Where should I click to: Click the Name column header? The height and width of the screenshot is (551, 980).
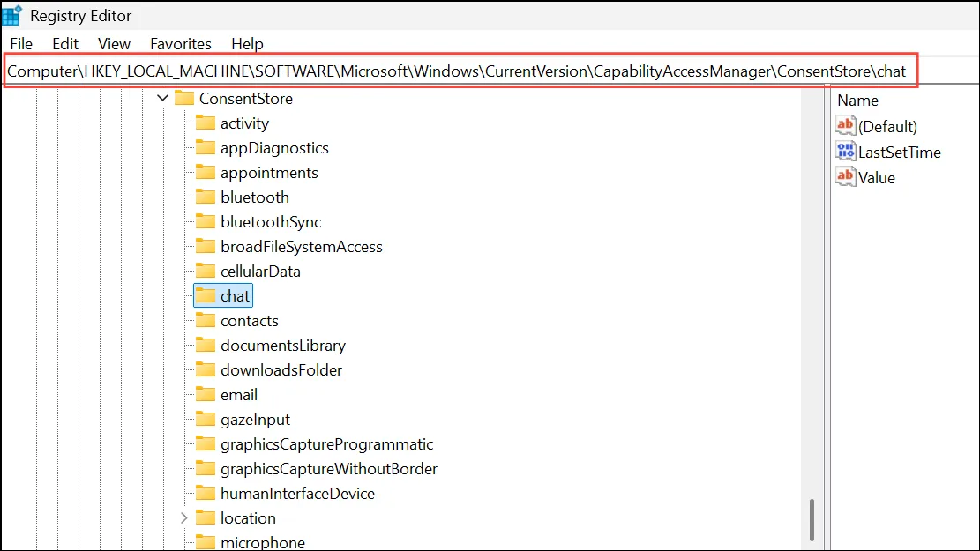point(857,101)
